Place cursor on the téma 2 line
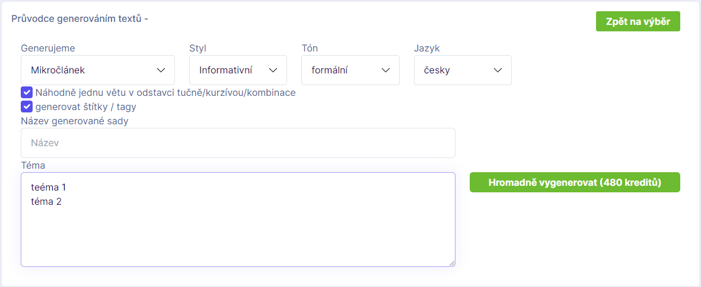 coord(46,201)
